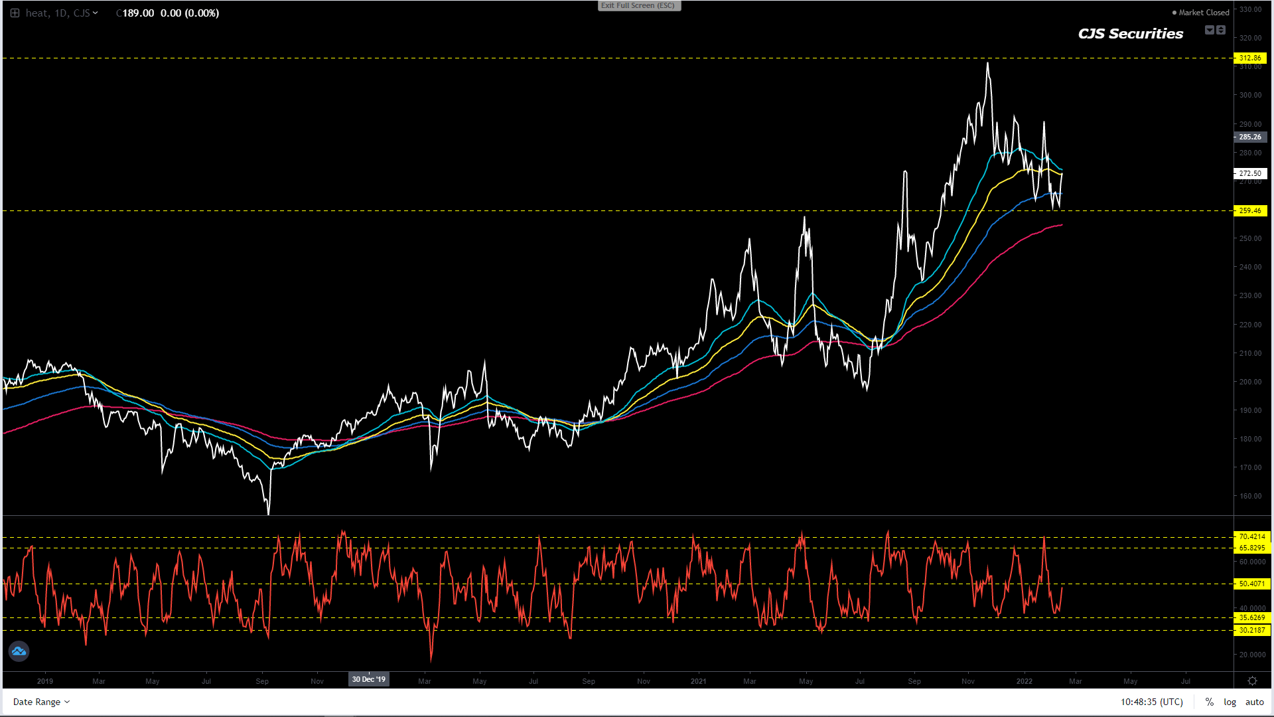The width and height of the screenshot is (1274, 717).
Task: Click the 70.4214 RSI level label
Action: click(x=1251, y=536)
